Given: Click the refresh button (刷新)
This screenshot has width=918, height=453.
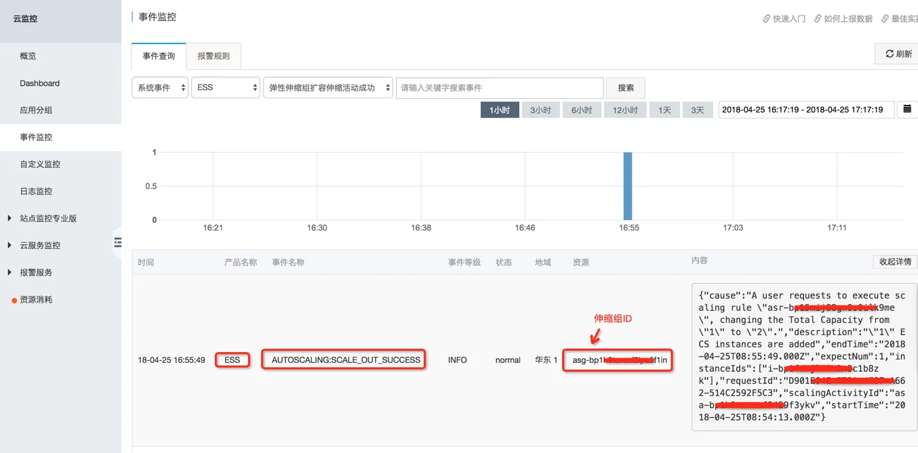Looking at the screenshot, I should [898, 54].
